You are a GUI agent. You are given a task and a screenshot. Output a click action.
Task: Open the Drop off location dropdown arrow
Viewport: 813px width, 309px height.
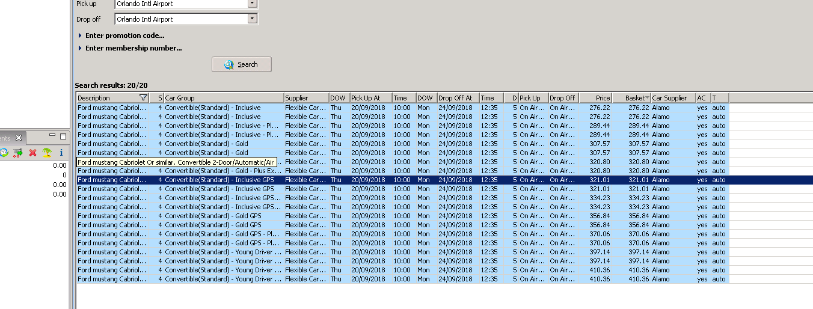click(253, 19)
